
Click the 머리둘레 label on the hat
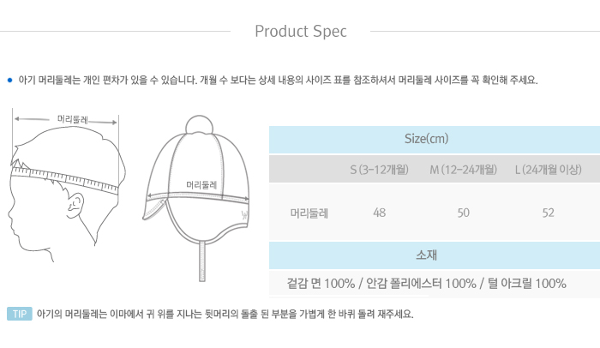click(202, 183)
